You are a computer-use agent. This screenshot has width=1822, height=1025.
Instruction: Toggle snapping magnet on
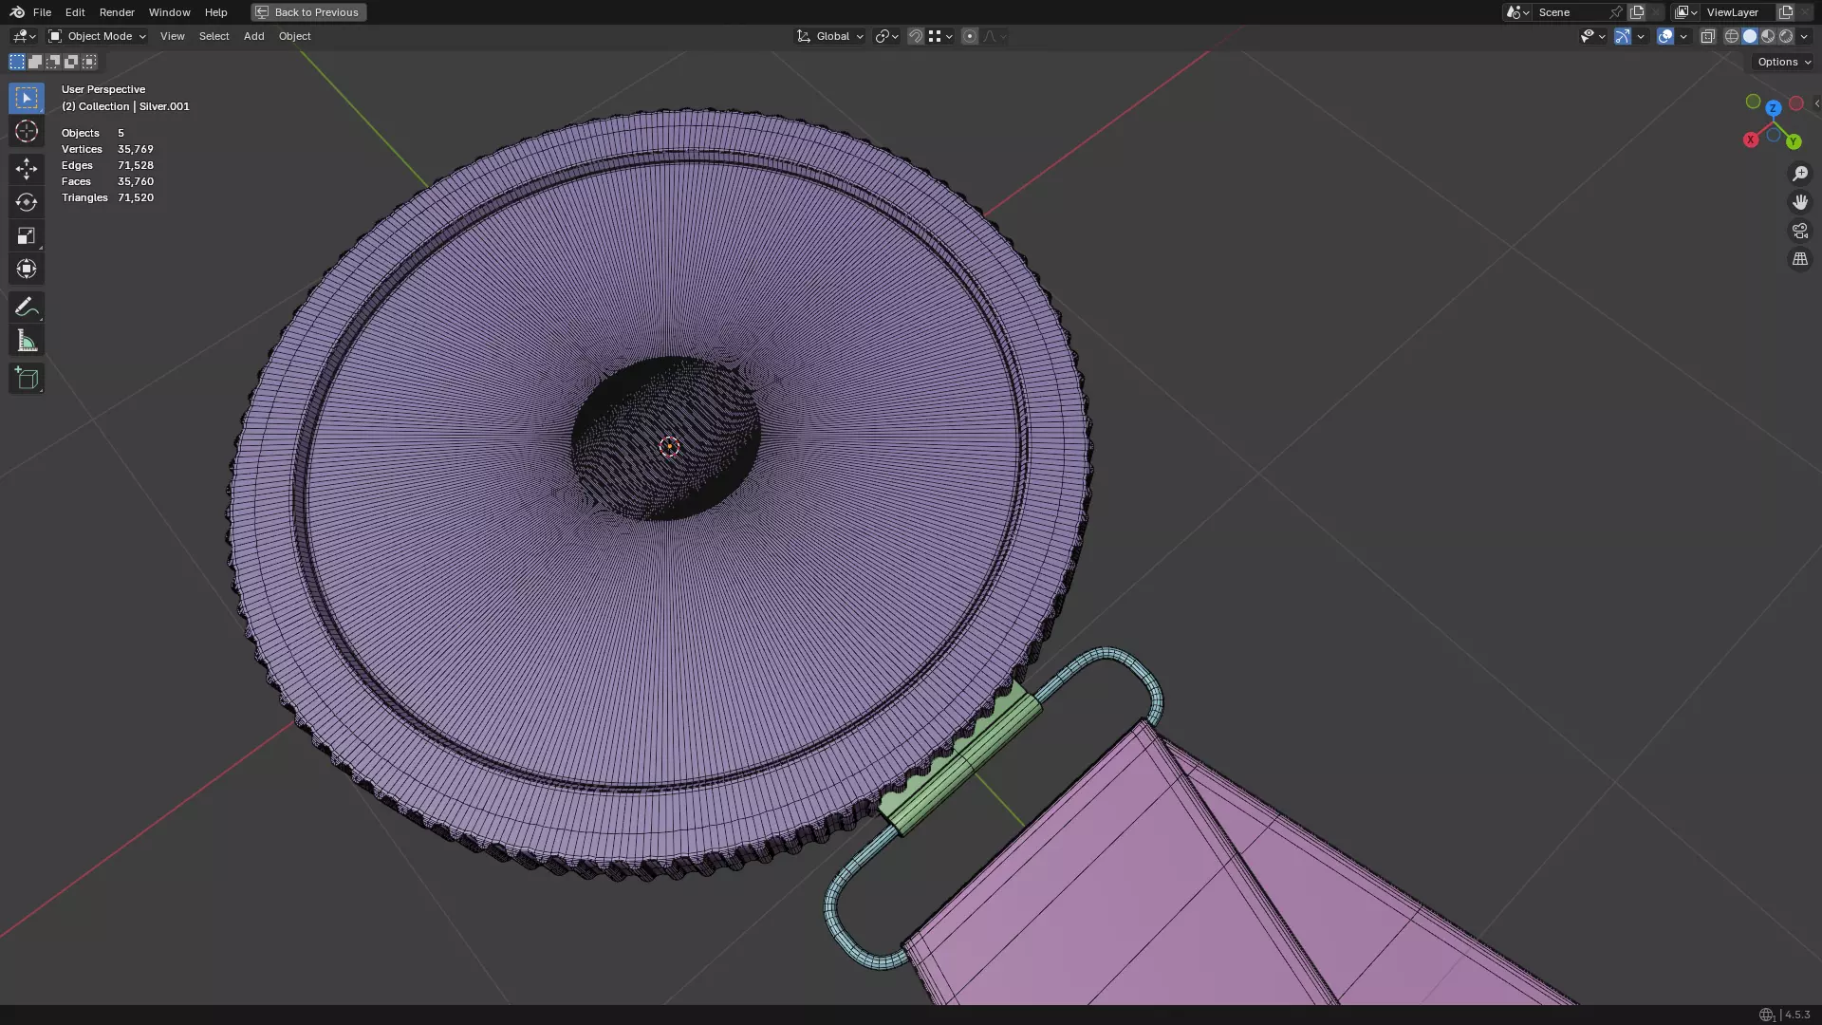(915, 36)
